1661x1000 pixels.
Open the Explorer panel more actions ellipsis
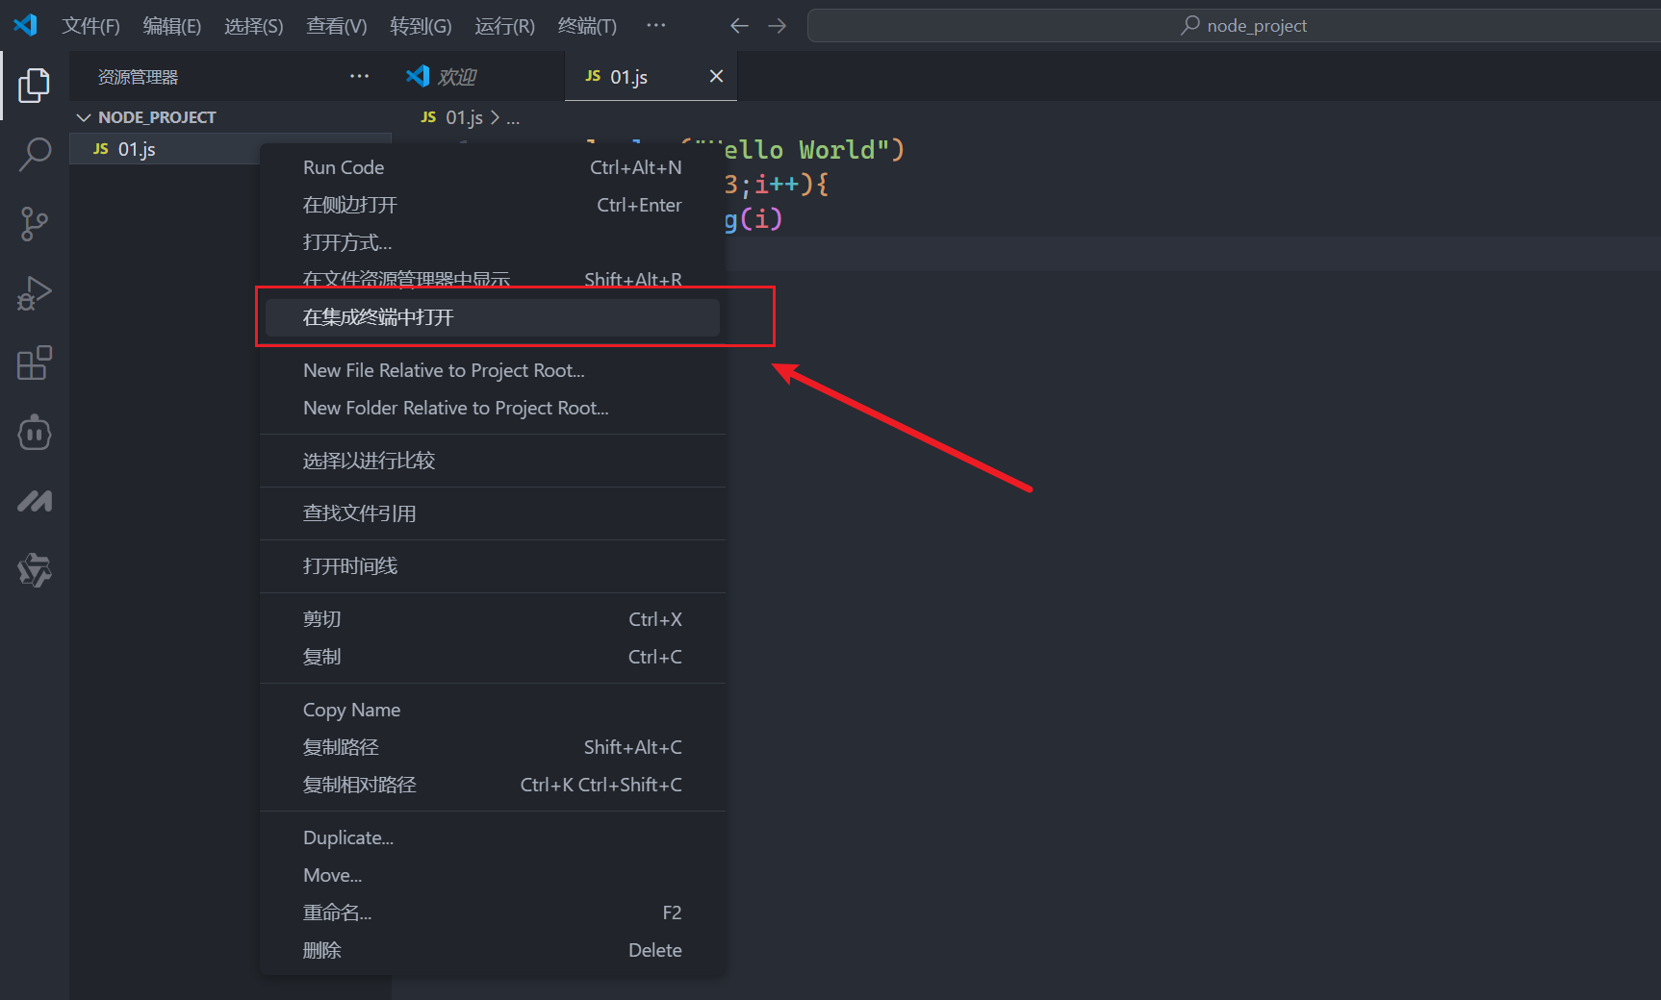tap(359, 76)
